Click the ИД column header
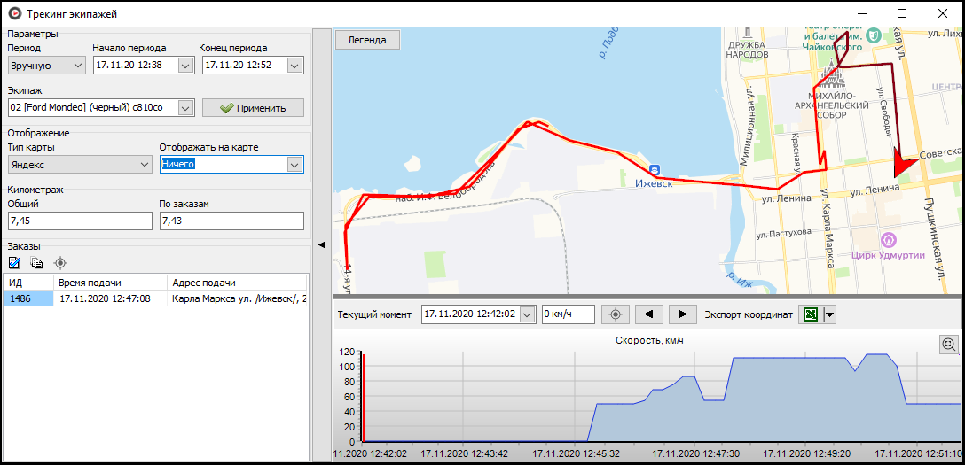Image resolution: width=965 pixels, height=465 pixels. [28, 283]
